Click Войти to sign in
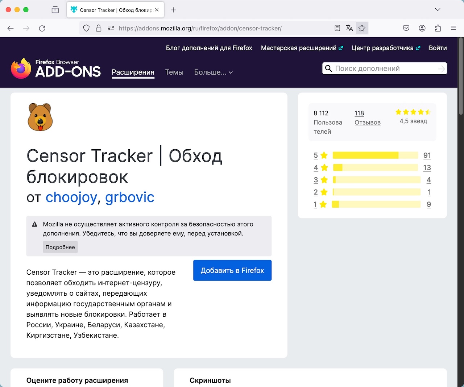Screen dimensions: 464x387 pyautogui.click(x=438, y=48)
